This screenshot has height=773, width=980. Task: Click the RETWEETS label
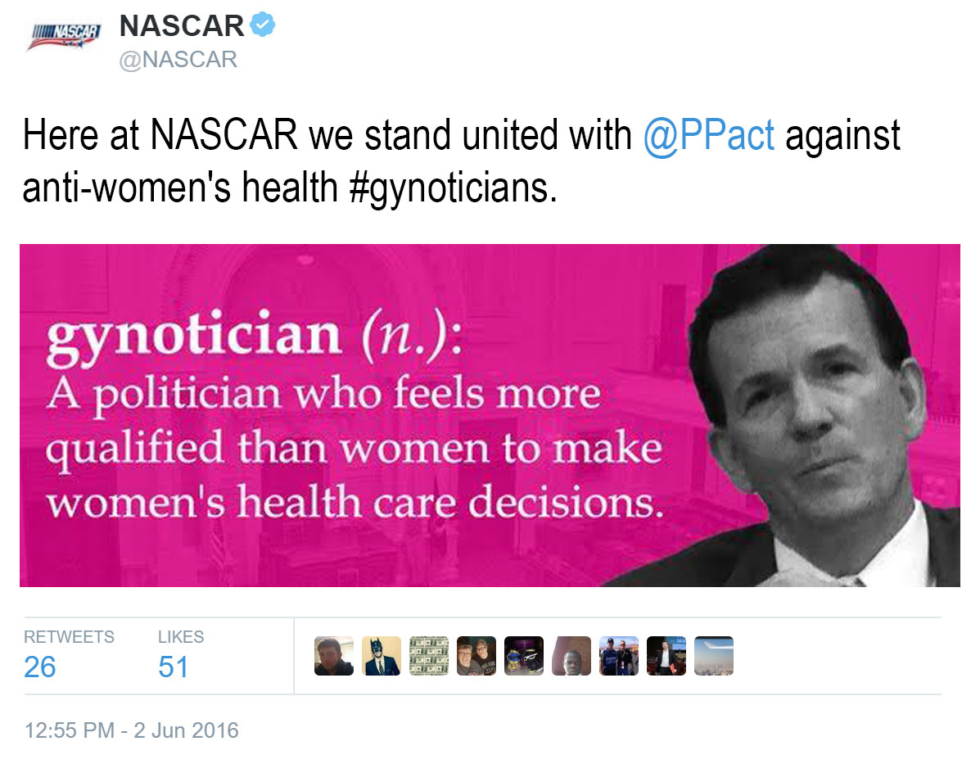(69, 637)
